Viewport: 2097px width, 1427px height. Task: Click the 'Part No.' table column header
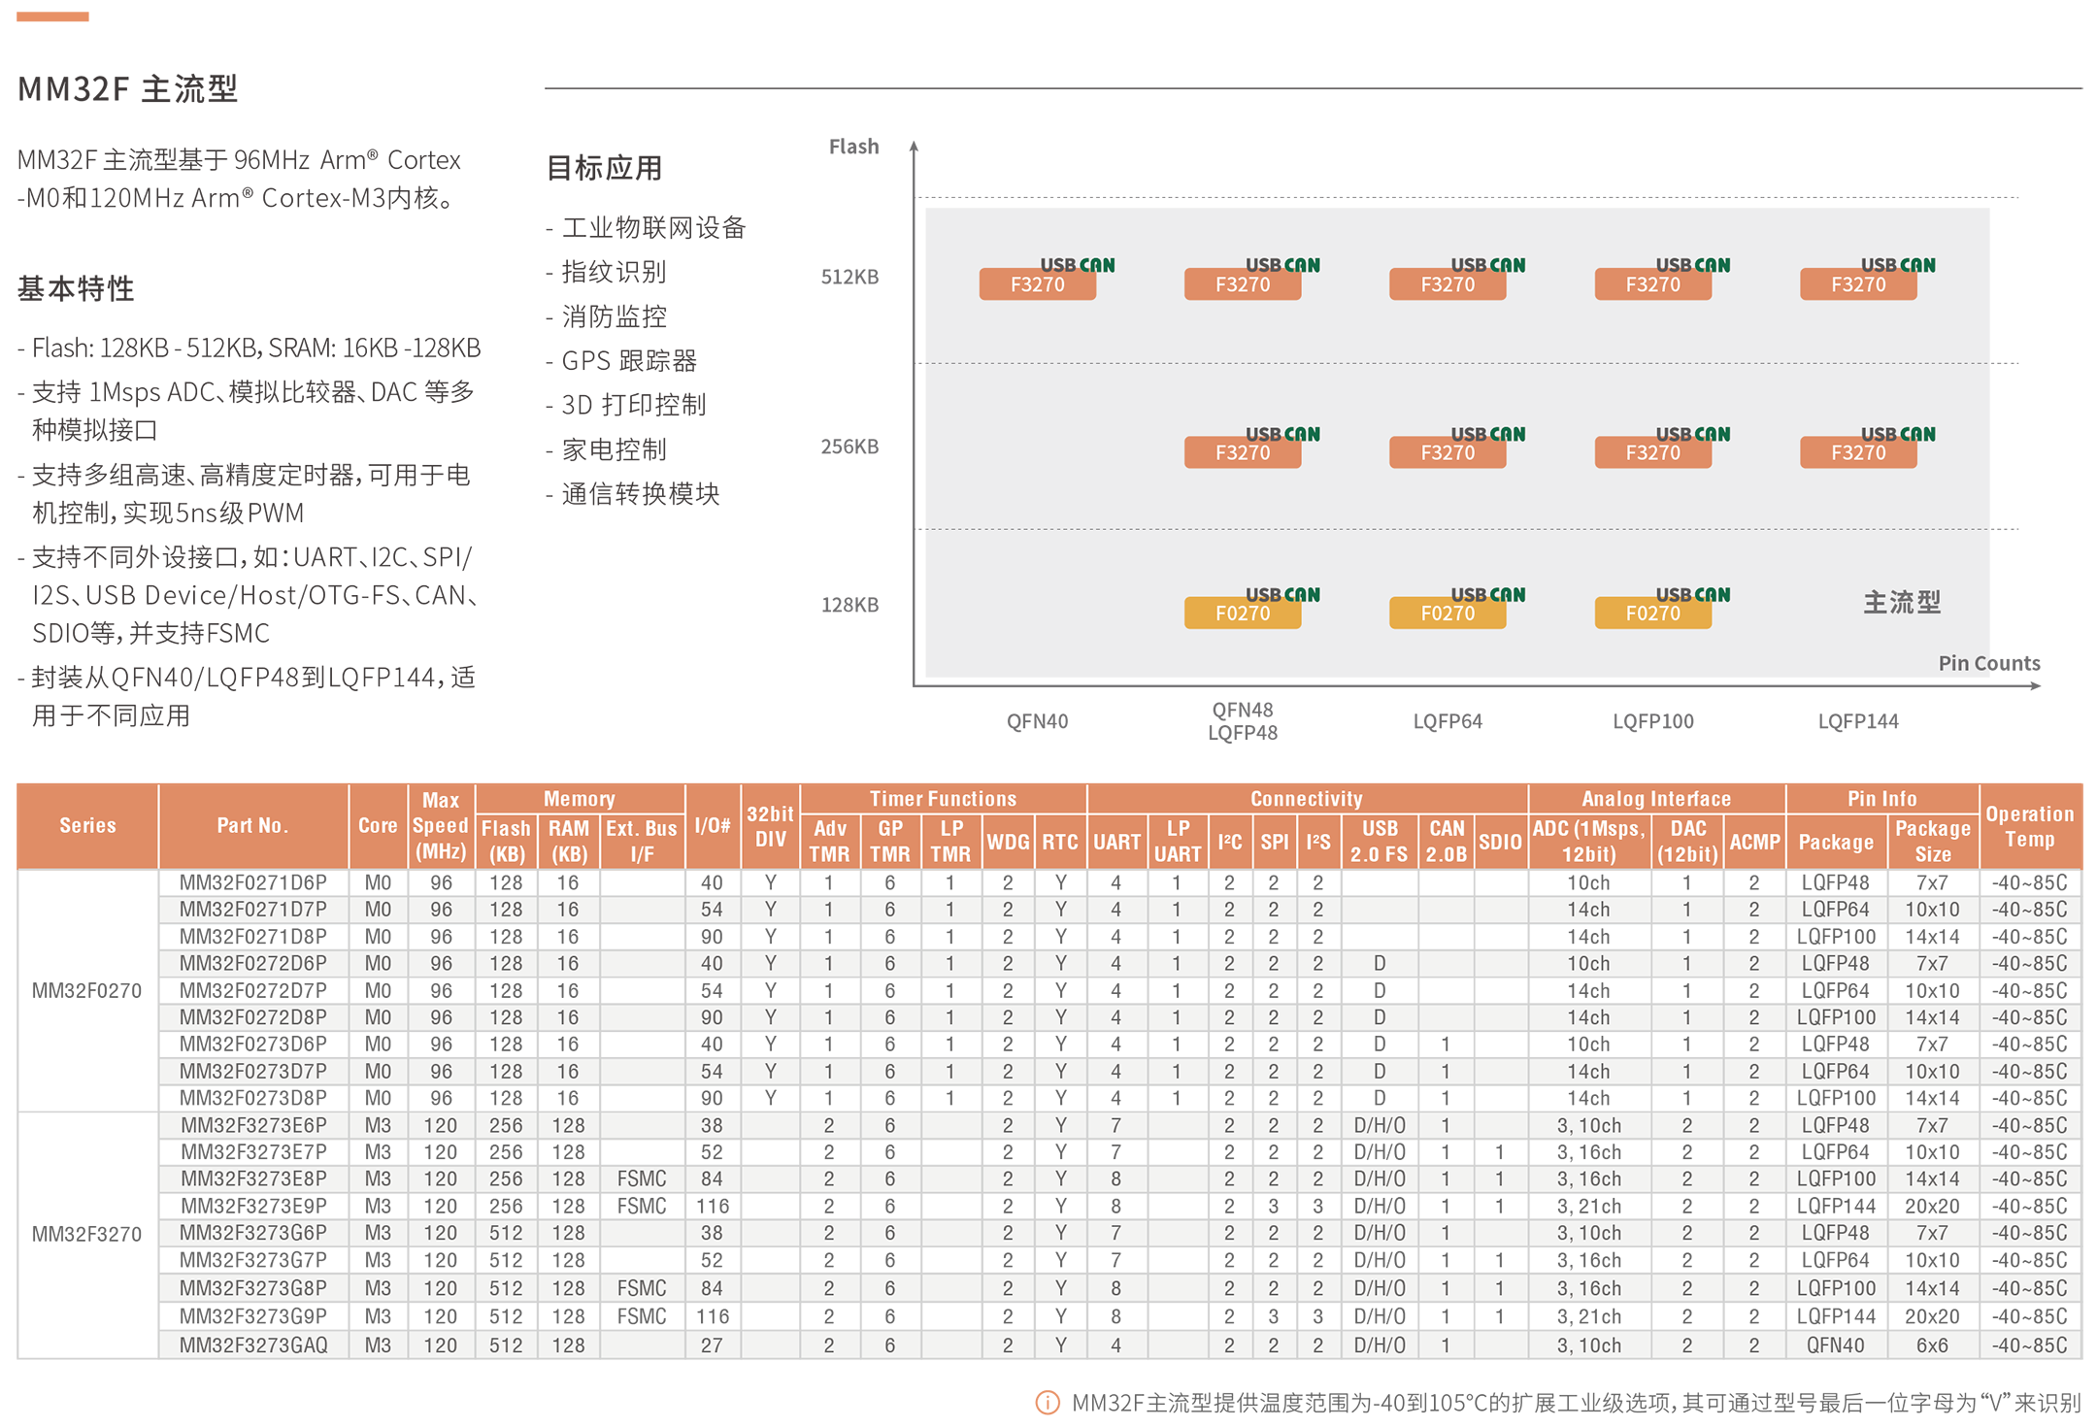click(x=252, y=826)
